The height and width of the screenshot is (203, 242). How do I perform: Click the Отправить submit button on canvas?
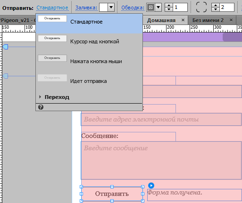coord(112,194)
